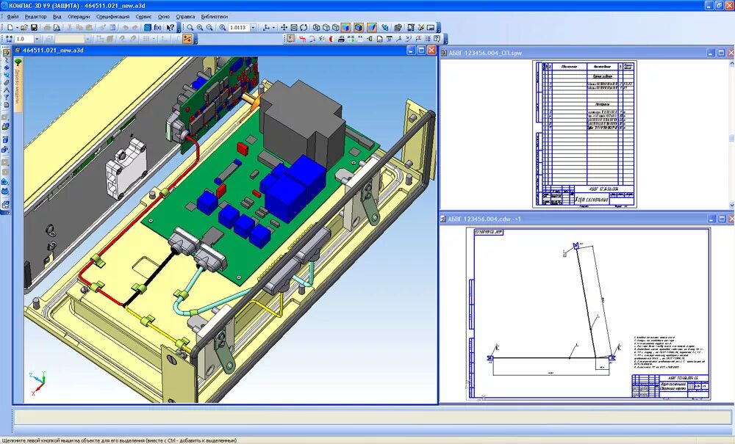This screenshot has height=444, width=735.
Task: Open the Редактор menu
Action: [35, 16]
